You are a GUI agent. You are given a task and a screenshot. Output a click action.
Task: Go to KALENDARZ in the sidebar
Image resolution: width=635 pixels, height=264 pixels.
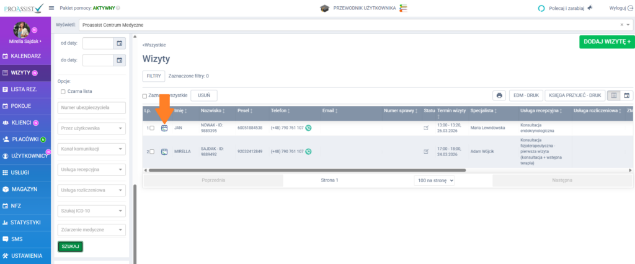25,56
